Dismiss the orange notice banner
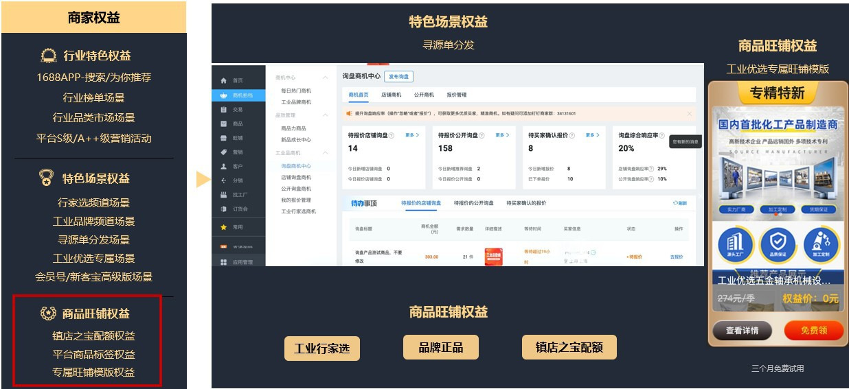The image size is (849, 389). (x=689, y=113)
